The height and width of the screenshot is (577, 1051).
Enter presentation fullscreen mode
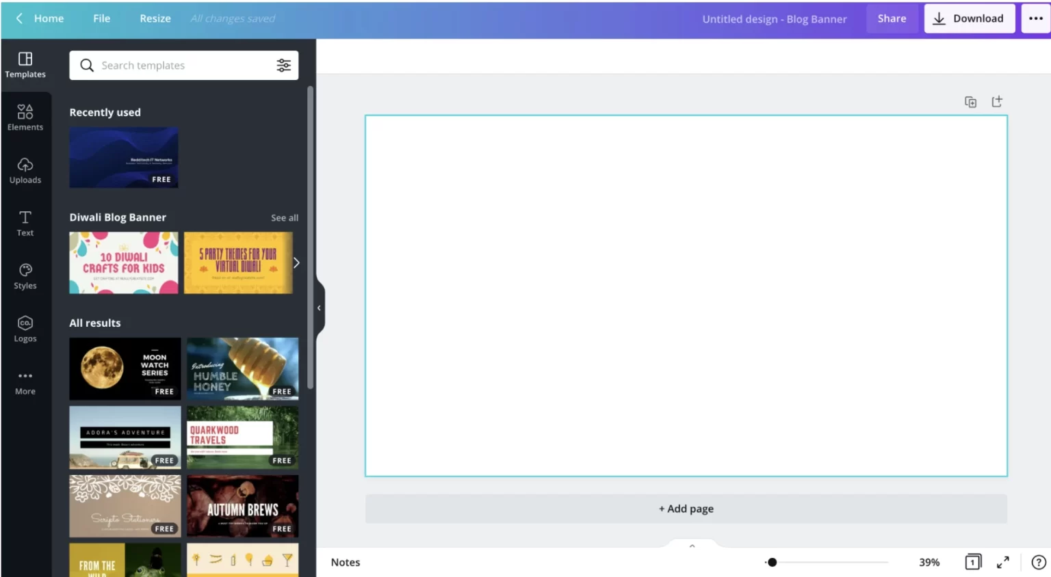click(x=1003, y=561)
